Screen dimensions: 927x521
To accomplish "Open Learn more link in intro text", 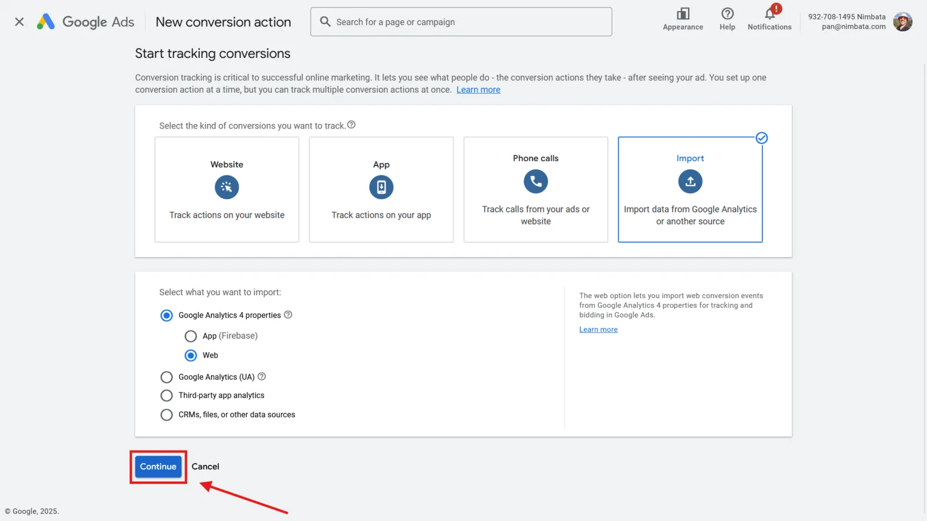I will tap(478, 90).
